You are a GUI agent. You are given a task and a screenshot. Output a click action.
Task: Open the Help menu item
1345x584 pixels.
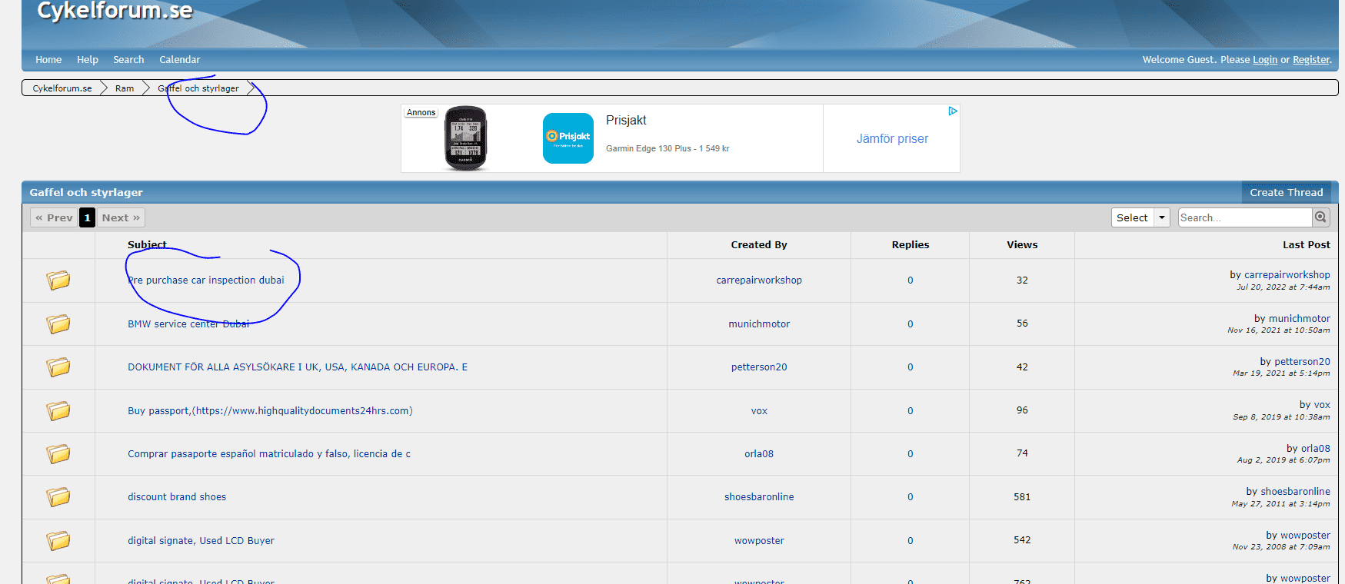pos(87,60)
